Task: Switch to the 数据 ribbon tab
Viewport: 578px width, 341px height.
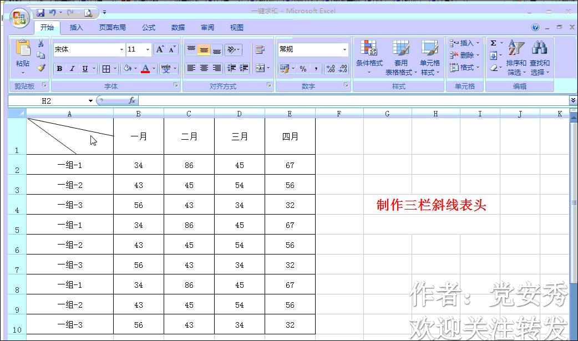Action: click(x=178, y=28)
